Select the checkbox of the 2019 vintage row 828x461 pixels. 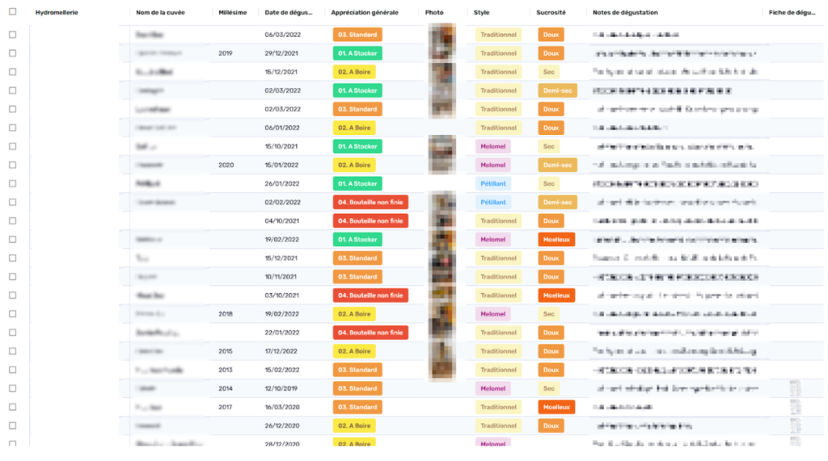tap(12, 53)
